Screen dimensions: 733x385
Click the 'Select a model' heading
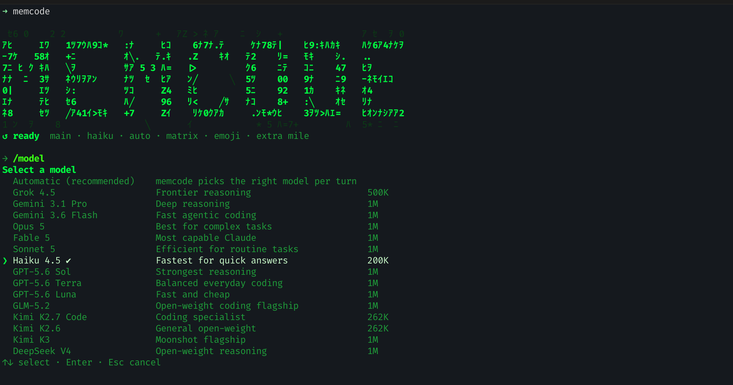point(39,170)
